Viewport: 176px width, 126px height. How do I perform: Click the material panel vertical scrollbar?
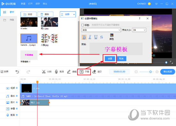point(79,44)
